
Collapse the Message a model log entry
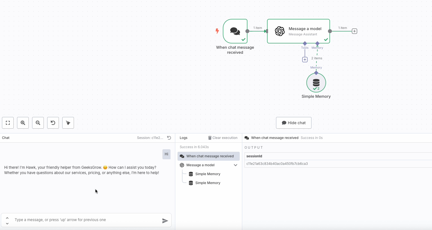[236, 165]
